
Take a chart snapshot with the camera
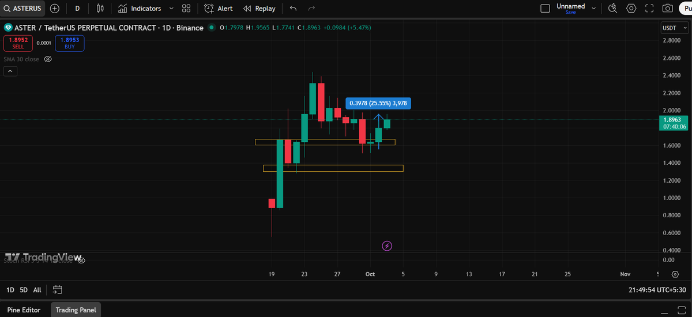click(x=668, y=9)
